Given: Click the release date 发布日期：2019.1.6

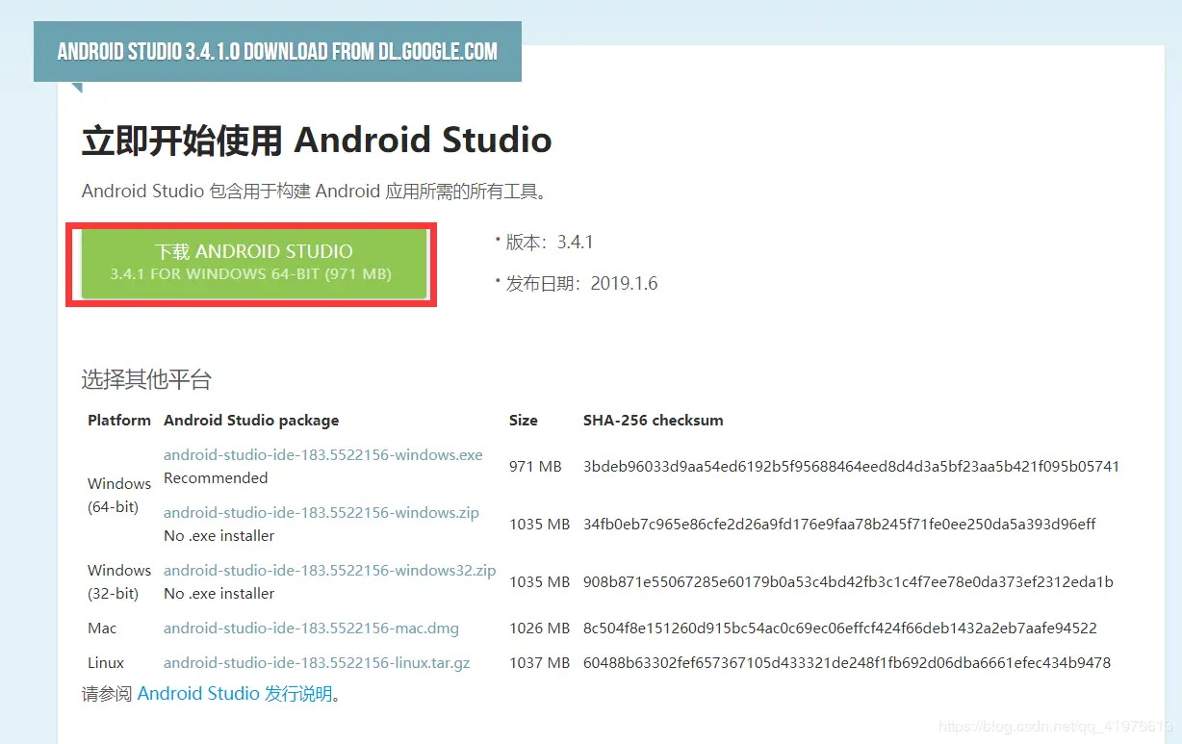Looking at the screenshot, I should tap(582, 284).
